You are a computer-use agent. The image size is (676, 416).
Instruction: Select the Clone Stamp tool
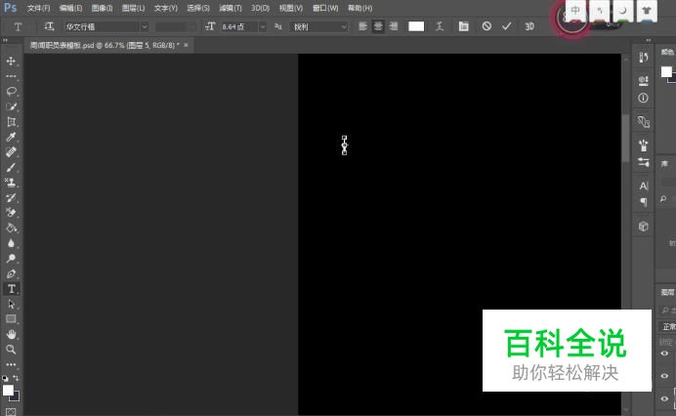point(11,183)
